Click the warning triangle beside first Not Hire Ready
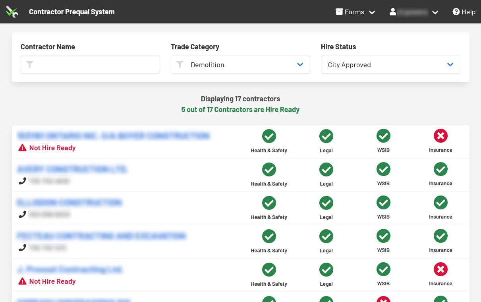The height and width of the screenshot is (302, 481). click(x=23, y=148)
